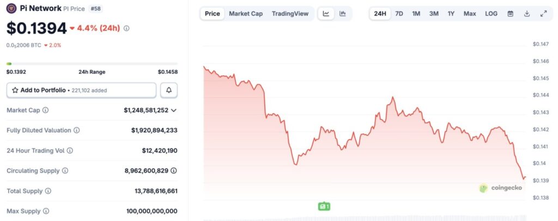
Task: Open the TradingView tab
Action: (x=290, y=14)
